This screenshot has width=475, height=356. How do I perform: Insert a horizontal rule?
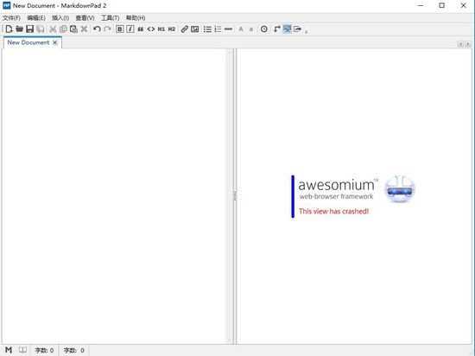[228, 29]
